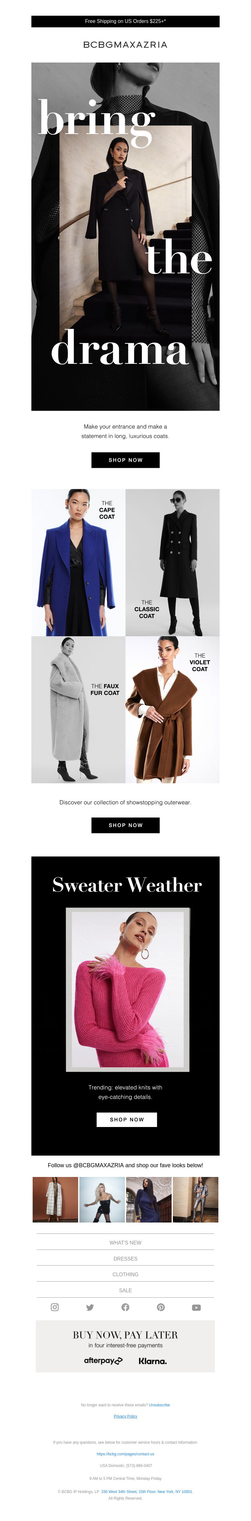Select The Cape Coat blue coat image
251x1521 pixels.
pos(78,562)
